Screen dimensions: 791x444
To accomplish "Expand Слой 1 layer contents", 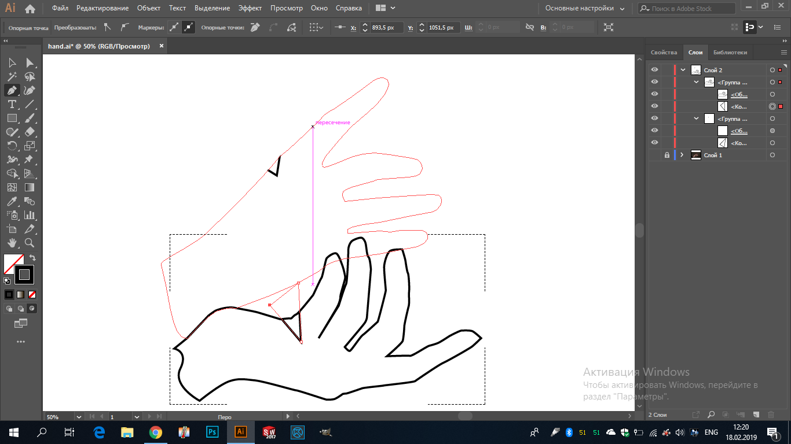I will [x=682, y=155].
